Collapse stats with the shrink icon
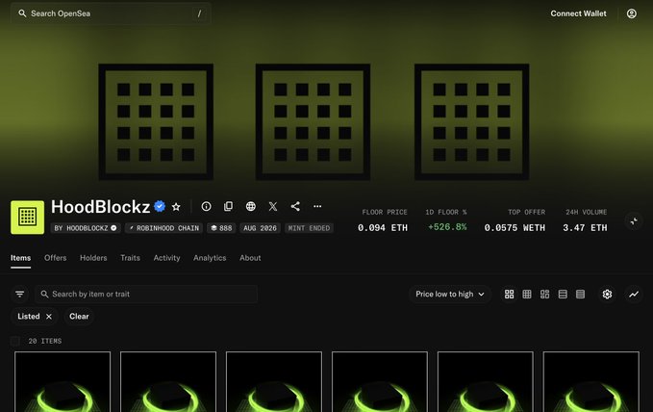 pos(634,221)
